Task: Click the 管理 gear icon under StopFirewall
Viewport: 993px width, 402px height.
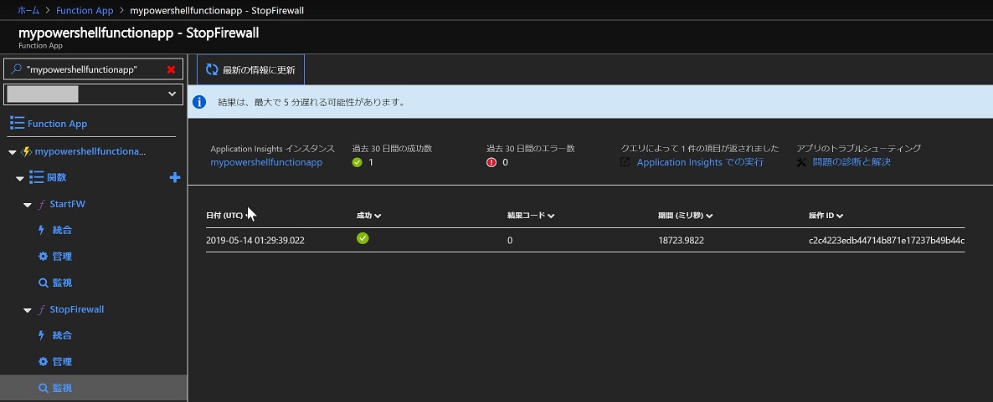Action: tap(43, 362)
